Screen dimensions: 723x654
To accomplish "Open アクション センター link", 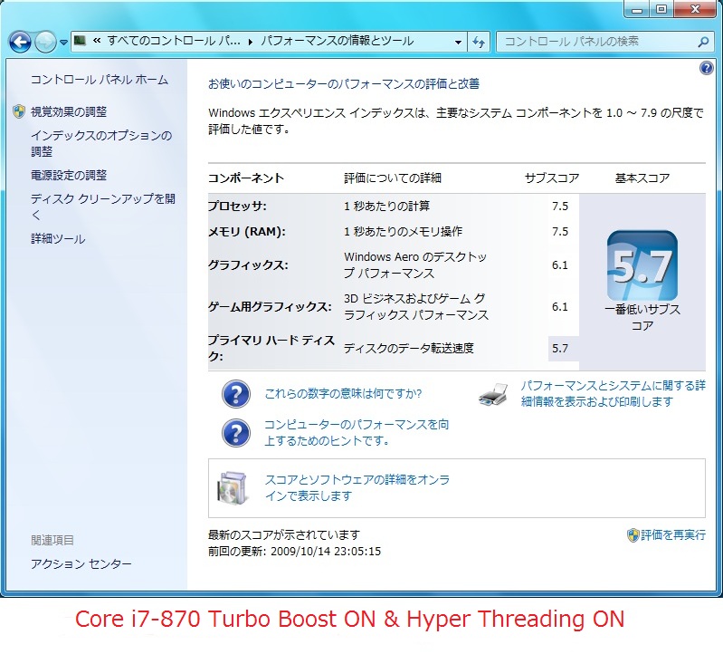I will coord(81,564).
